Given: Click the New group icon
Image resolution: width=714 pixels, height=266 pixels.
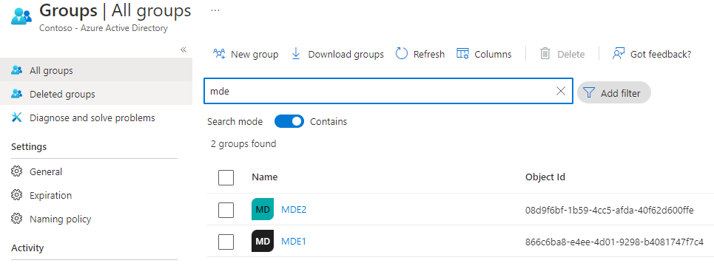Looking at the screenshot, I should pos(219,54).
